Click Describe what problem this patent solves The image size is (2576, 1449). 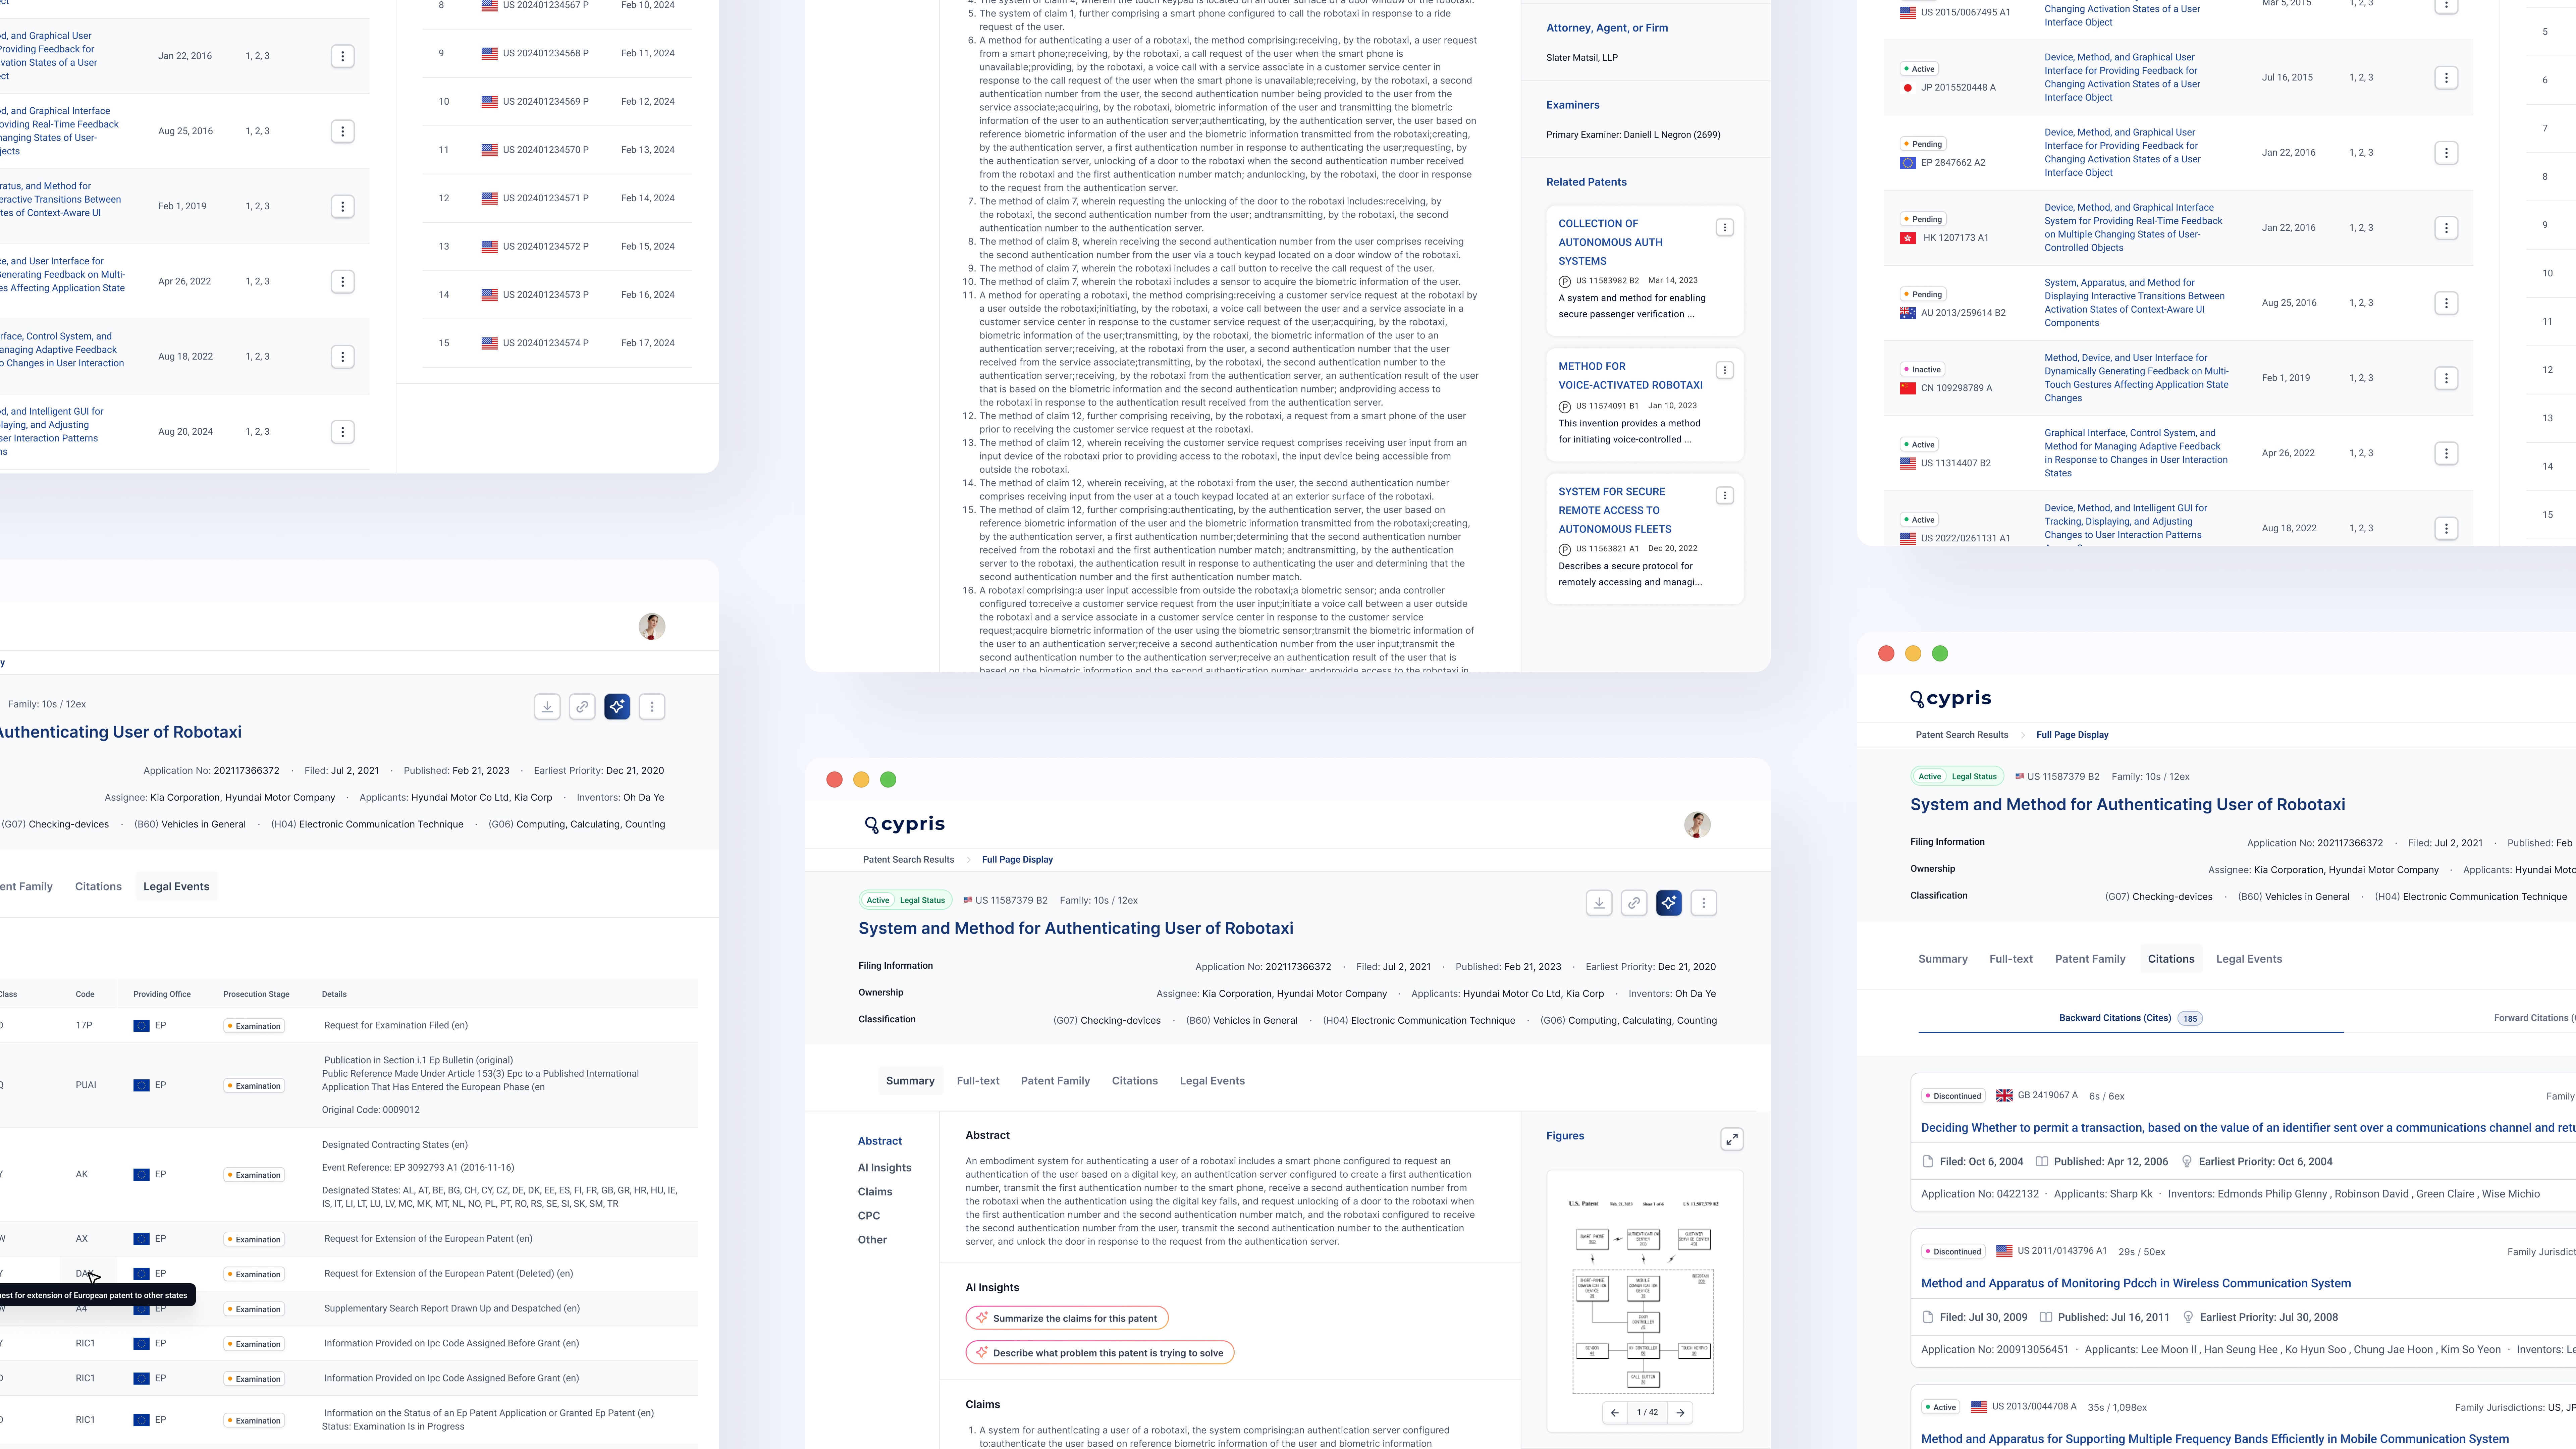coord(1100,1353)
